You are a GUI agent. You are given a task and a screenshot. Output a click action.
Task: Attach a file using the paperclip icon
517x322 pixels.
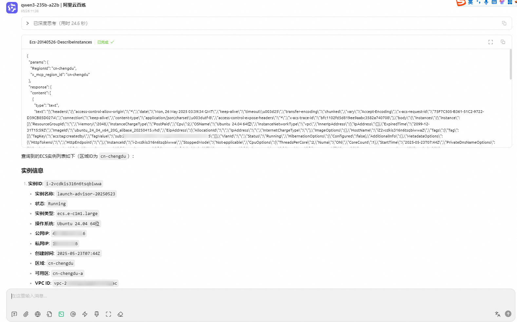pos(26,314)
